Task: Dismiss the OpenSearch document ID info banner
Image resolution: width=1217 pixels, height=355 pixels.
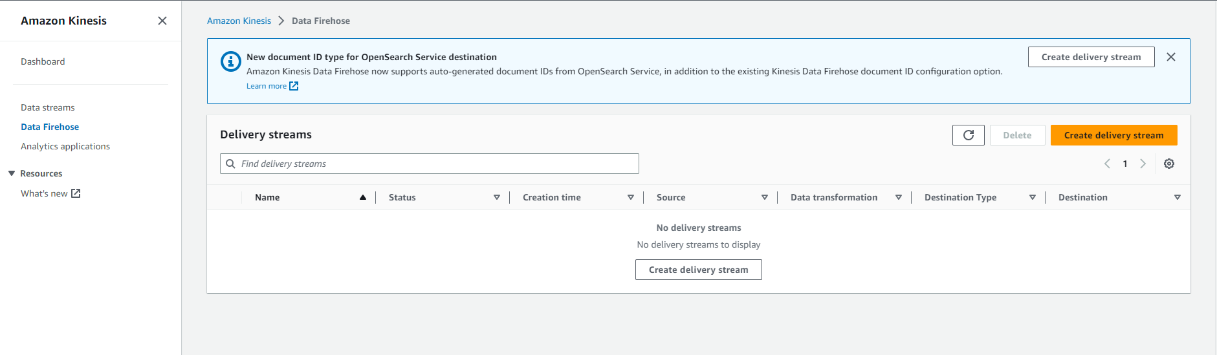Action: point(1171,57)
